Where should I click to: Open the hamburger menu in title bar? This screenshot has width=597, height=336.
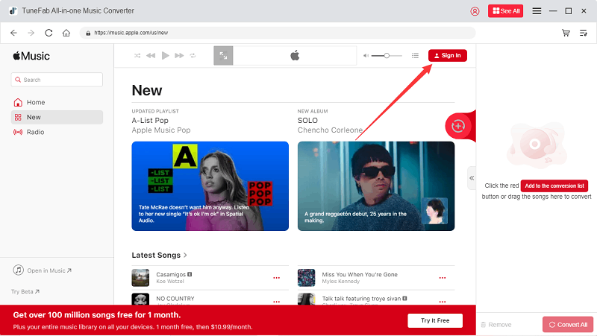(537, 11)
